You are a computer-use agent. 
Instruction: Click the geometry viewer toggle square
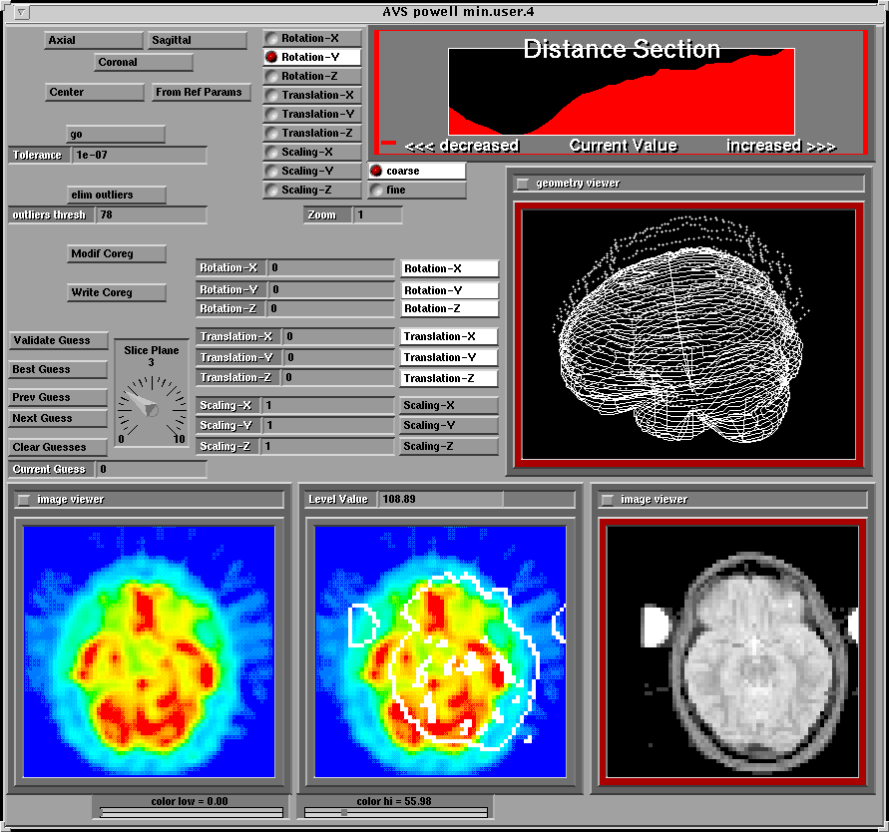click(523, 184)
